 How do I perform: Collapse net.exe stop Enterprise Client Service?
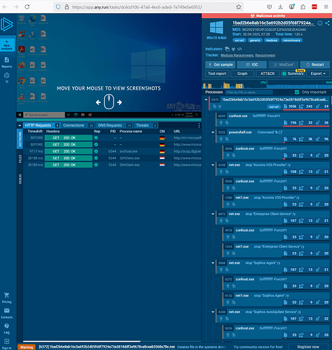[x=213, y=214]
